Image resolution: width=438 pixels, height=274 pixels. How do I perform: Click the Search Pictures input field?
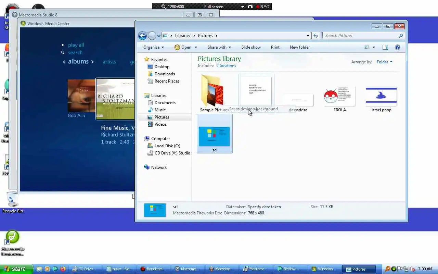[x=364, y=36]
